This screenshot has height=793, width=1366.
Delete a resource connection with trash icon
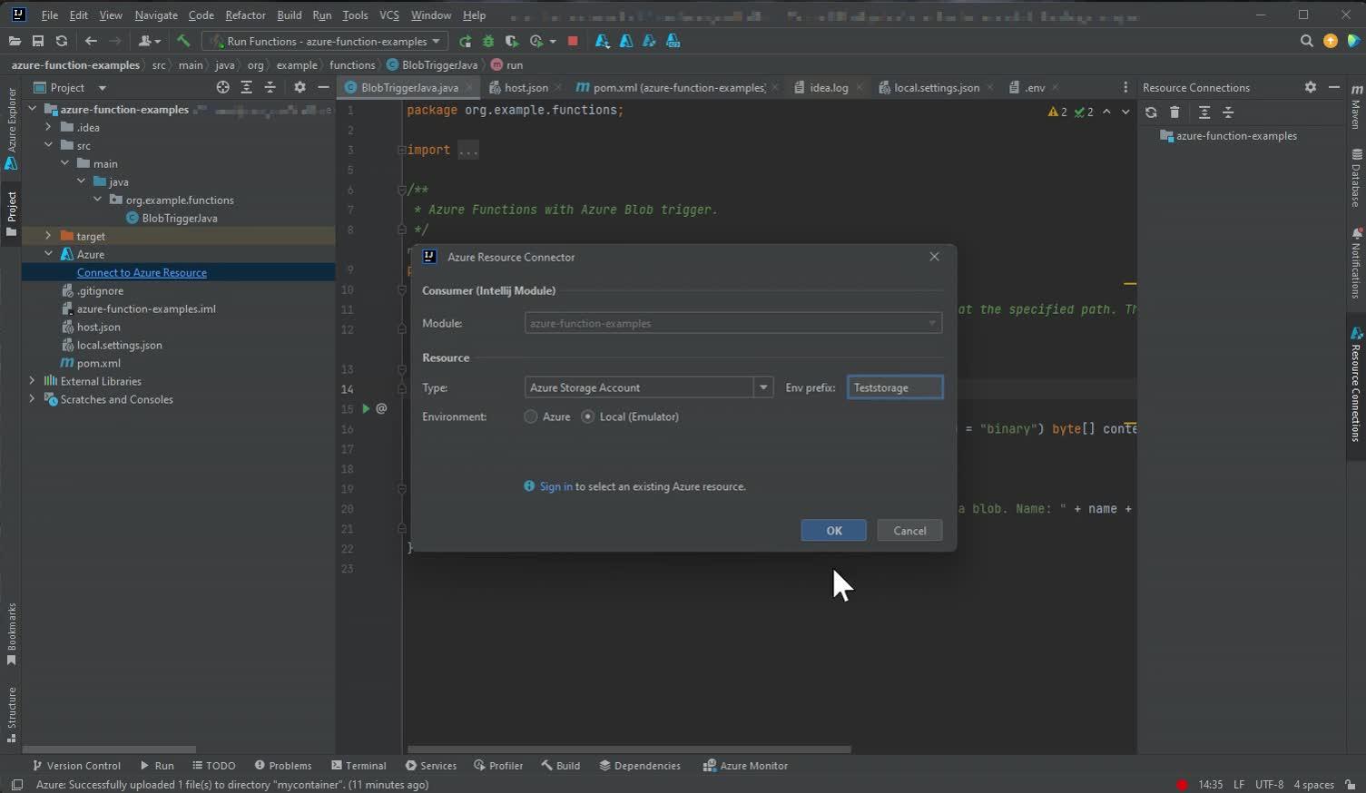[1174, 112]
